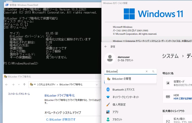The width and height of the screenshot is (192, 123).
Task: Click the HDR badge icon
Action: (168, 97)
